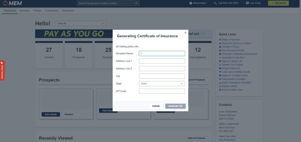Click the Get Quote button
Image resolution: width=301 pixels, height=142 pixels.
pyautogui.click(x=278, y=3)
